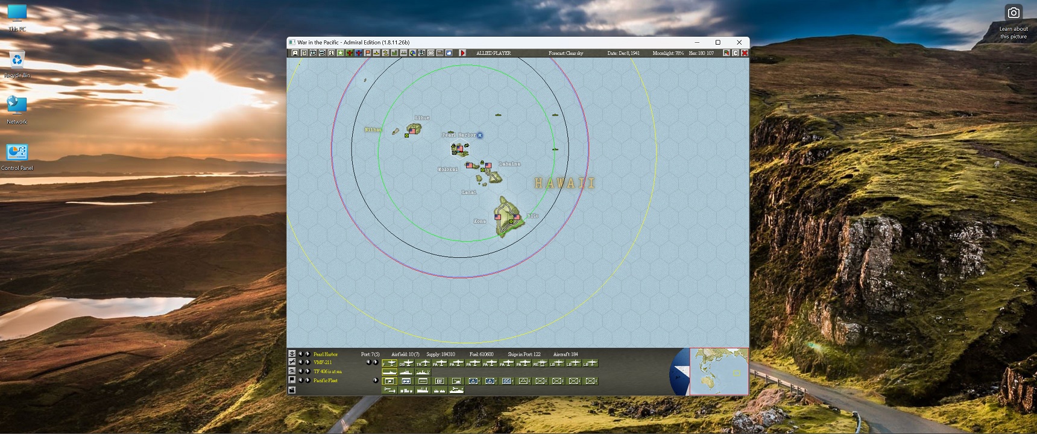Click the 'Pearl Harbor' base name link
1037x434 pixels.
tap(326, 354)
